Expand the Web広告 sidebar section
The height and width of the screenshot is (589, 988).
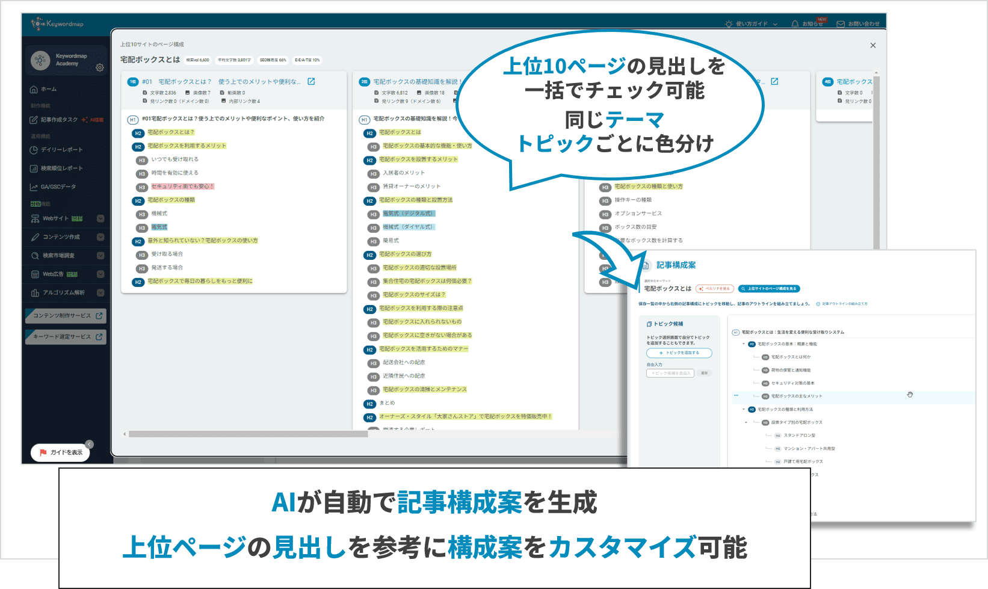[100, 274]
